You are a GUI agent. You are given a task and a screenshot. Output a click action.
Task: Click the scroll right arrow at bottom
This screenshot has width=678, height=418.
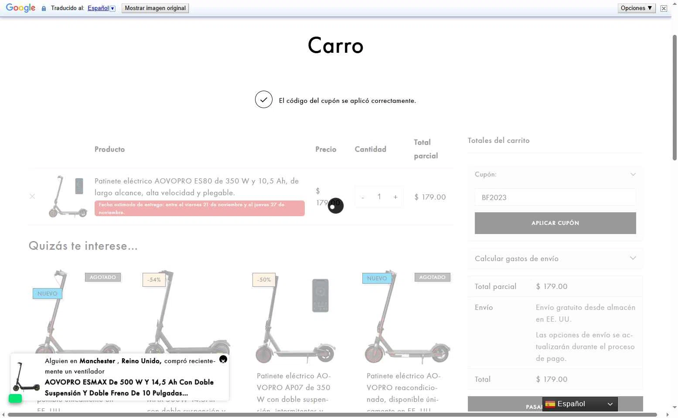pyautogui.click(x=667, y=415)
